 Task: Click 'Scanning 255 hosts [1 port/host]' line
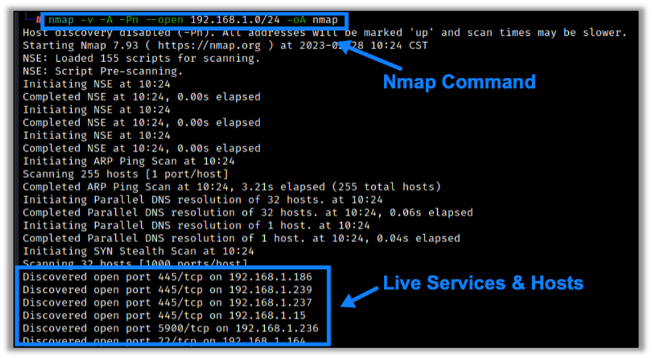[x=126, y=174]
